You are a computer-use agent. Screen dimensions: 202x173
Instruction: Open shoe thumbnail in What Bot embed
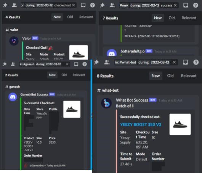point(180,124)
